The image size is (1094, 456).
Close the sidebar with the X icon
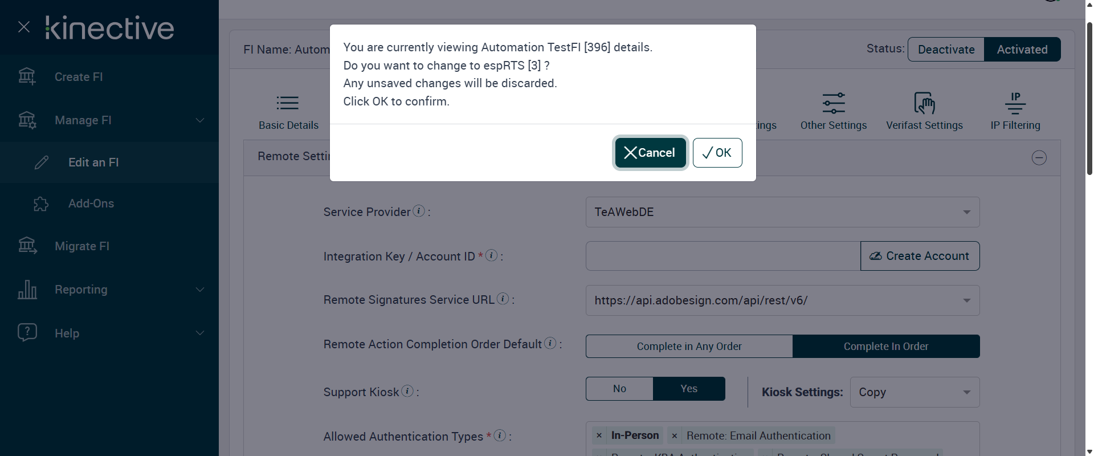pos(24,27)
